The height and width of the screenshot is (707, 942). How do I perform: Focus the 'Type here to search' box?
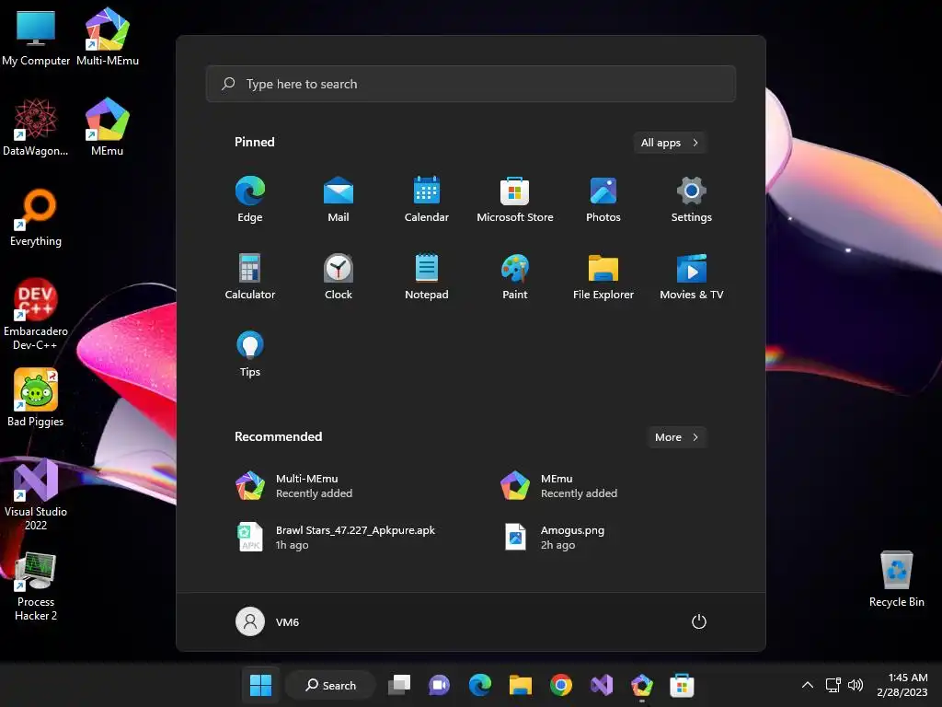[x=471, y=84]
